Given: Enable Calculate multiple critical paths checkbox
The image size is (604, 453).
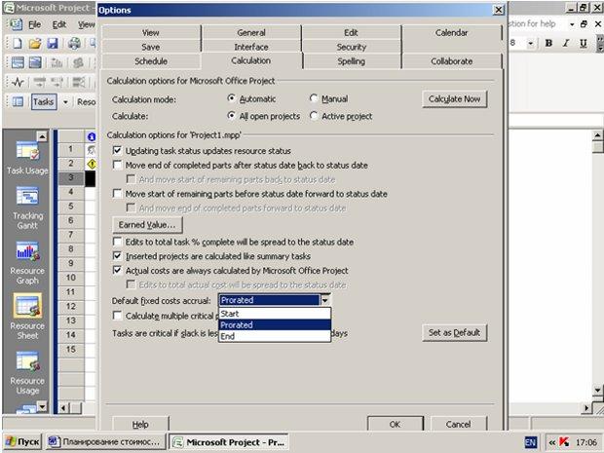Looking at the screenshot, I should (x=117, y=316).
